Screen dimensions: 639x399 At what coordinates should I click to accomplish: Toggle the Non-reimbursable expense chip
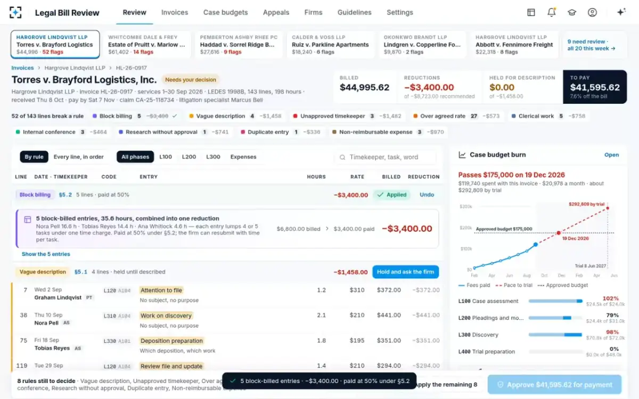387,132
